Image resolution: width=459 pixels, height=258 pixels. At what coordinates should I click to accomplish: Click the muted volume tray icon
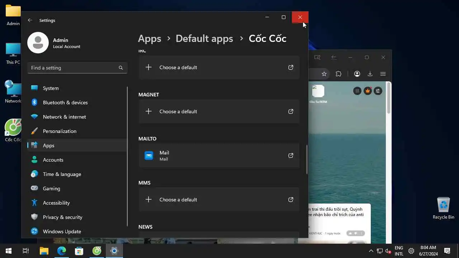388,251
